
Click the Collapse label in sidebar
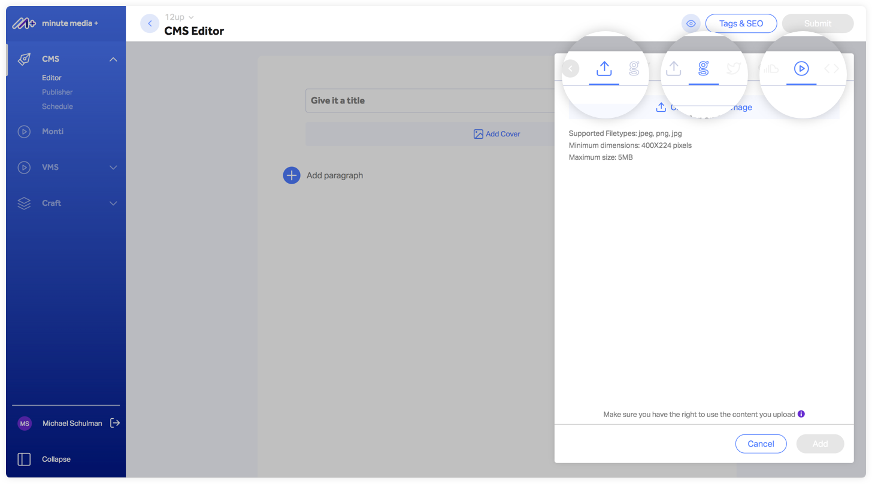tap(56, 459)
